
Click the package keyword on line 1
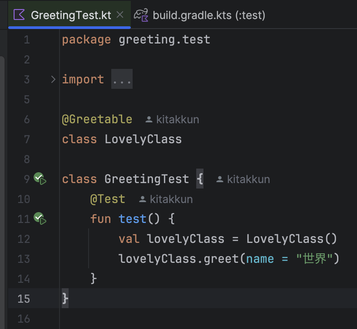click(x=86, y=40)
